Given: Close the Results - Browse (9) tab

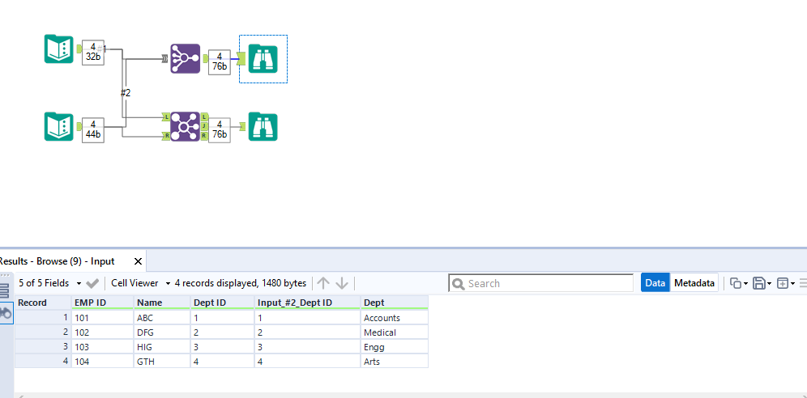Looking at the screenshot, I should tap(138, 261).
